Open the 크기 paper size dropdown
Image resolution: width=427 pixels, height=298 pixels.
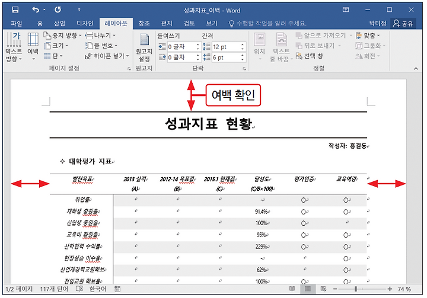tap(56, 46)
